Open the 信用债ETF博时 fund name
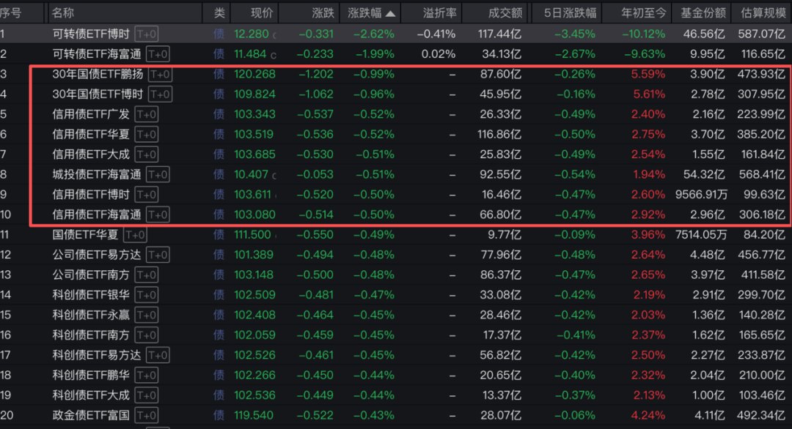The width and height of the screenshot is (792, 429). pyautogui.click(x=91, y=195)
